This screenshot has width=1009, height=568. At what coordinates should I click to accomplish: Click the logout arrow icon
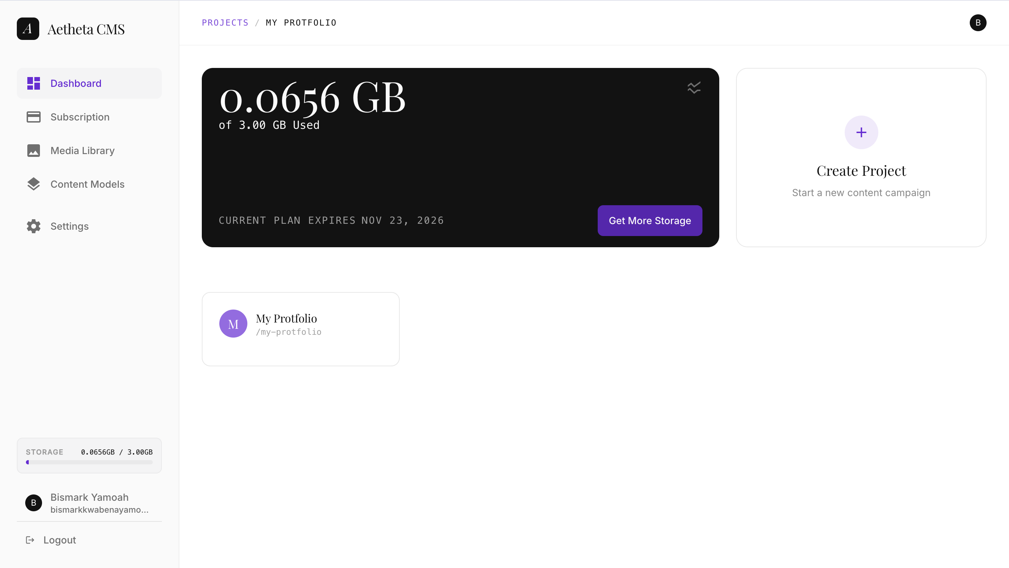coord(30,540)
